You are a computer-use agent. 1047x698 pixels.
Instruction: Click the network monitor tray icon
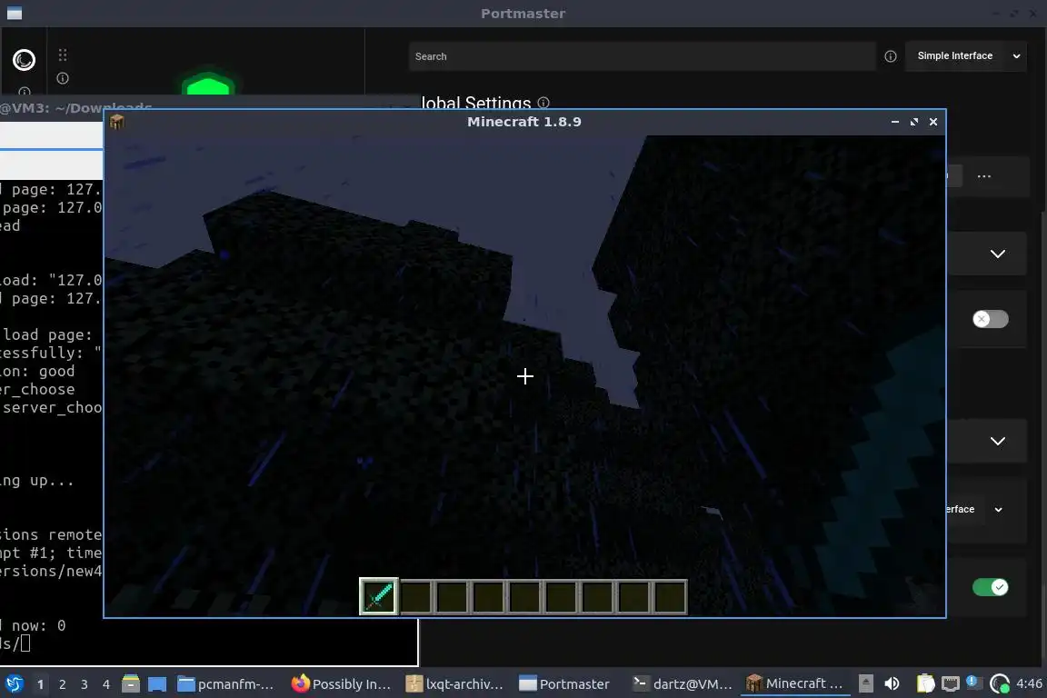point(950,683)
